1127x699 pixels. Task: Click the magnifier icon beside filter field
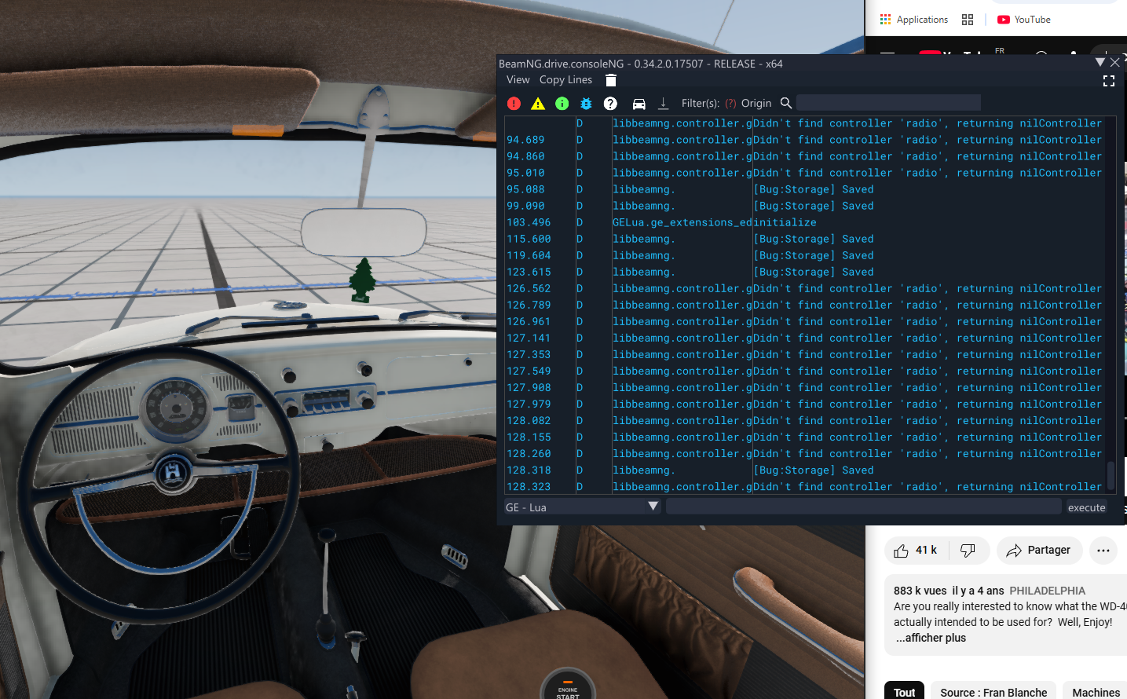click(x=785, y=103)
